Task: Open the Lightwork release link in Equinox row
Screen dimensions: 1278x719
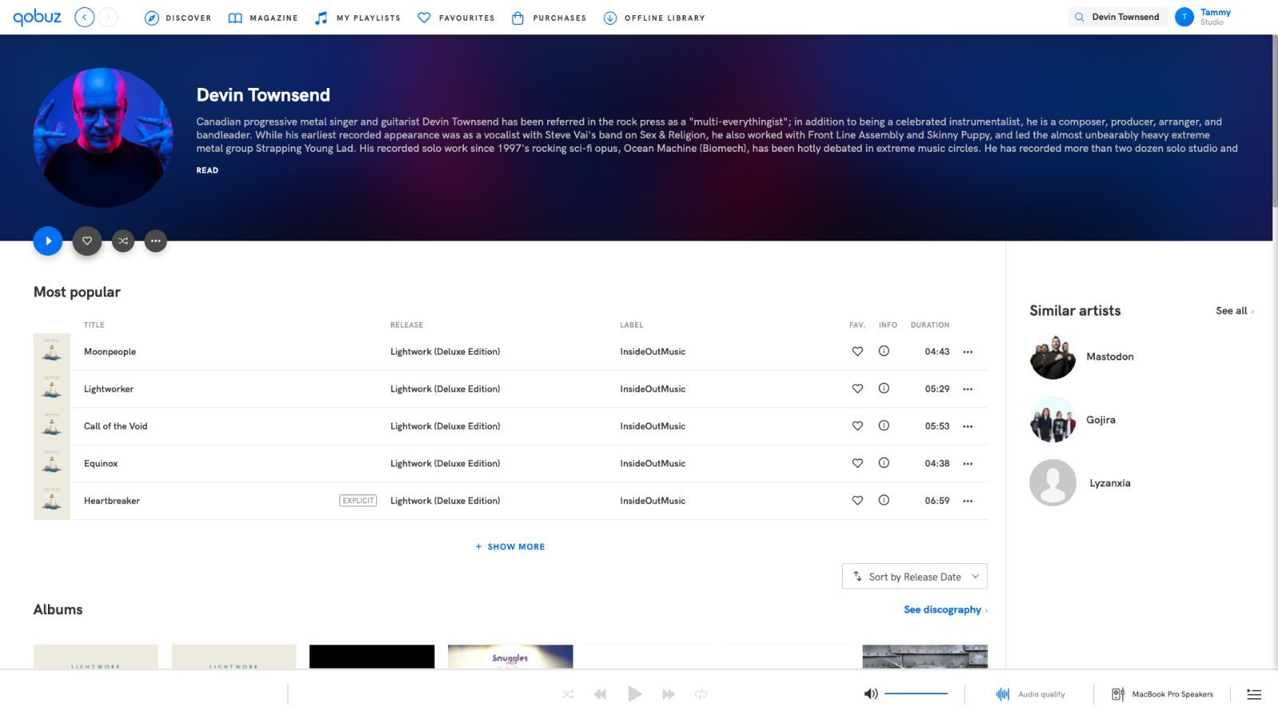Action: (x=445, y=463)
